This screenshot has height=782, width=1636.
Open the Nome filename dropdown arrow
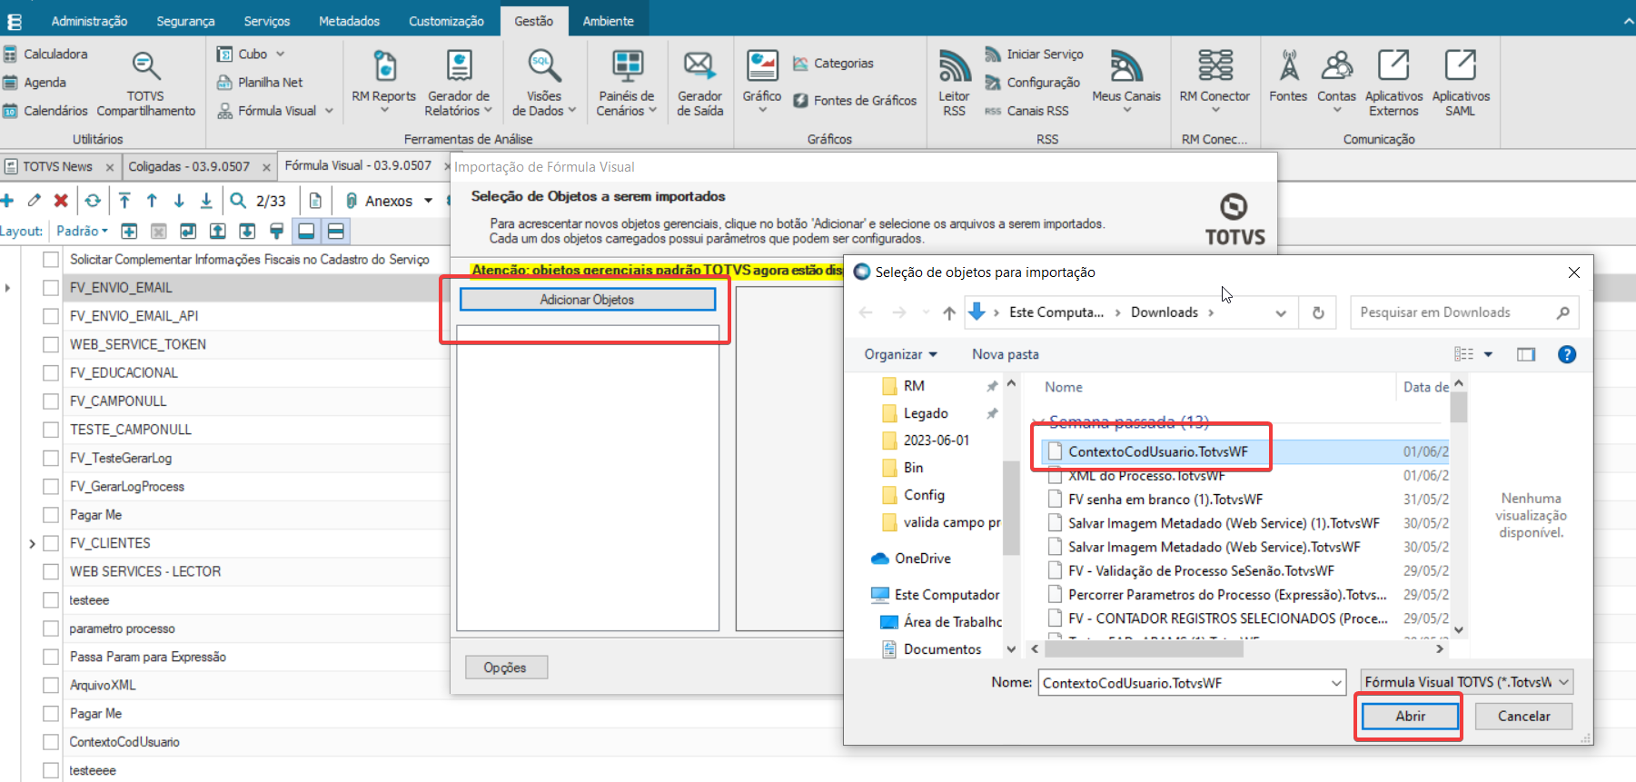pos(1336,683)
